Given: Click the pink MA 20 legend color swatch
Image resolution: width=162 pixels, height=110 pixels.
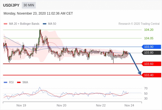Looking at the screenshot, I should click(x=5, y=24).
